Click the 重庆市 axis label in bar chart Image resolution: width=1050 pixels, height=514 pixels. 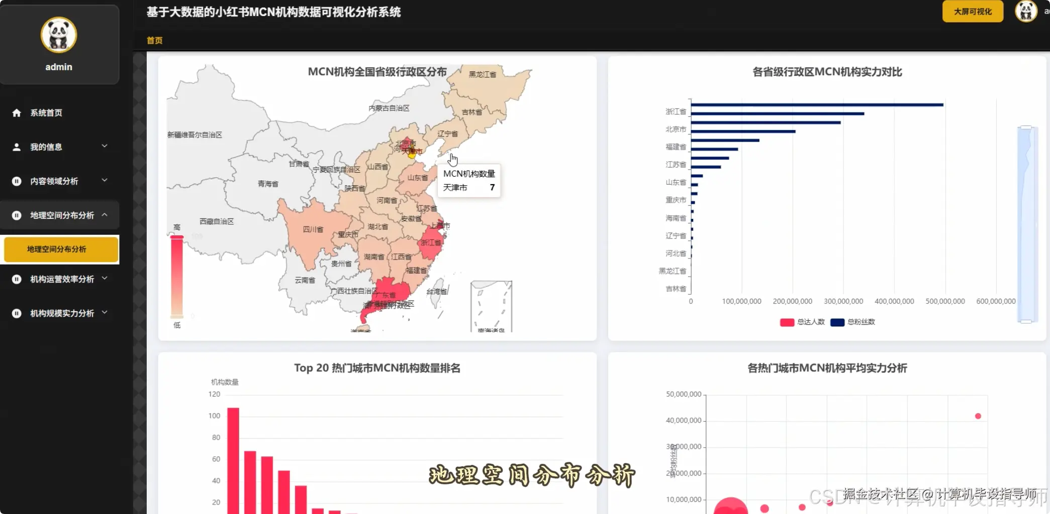[676, 200]
